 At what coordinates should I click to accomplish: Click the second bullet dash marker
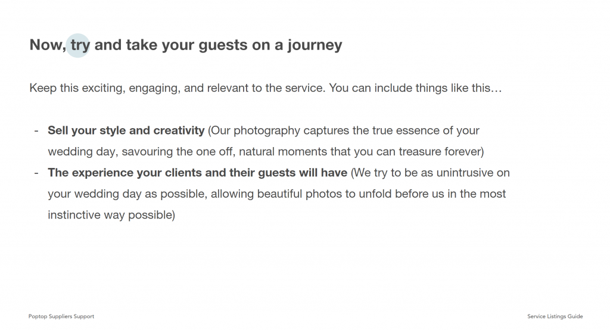(x=36, y=173)
